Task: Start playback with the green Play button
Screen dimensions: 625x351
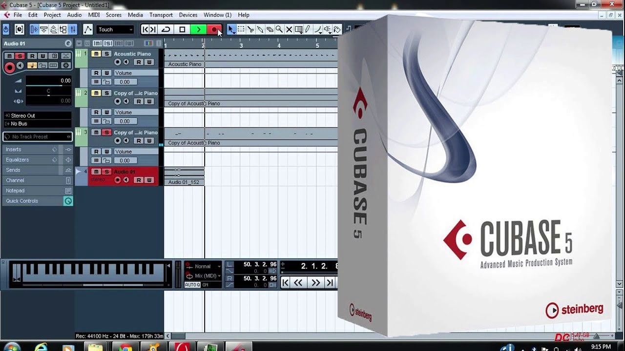Action: (x=198, y=30)
